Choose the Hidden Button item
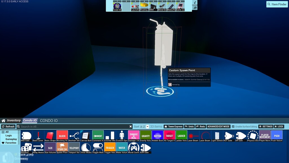 tap(157, 136)
